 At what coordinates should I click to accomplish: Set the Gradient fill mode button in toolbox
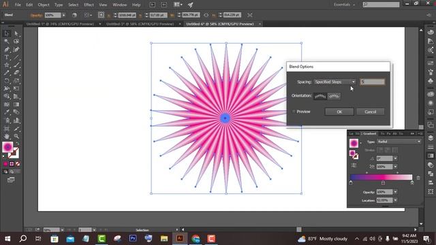click(12, 164)
